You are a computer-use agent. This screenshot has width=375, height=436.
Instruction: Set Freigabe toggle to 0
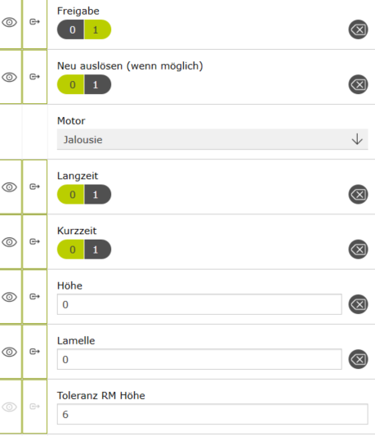click(70, 29)
